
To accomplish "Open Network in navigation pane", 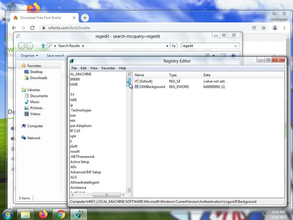I will [x=34, y=138].
